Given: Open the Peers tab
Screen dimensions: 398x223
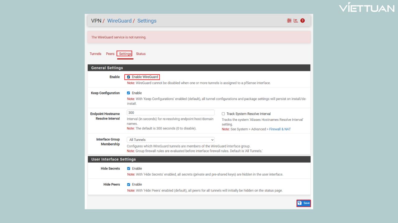Looking at the screenshot, I should click(110, 54).
